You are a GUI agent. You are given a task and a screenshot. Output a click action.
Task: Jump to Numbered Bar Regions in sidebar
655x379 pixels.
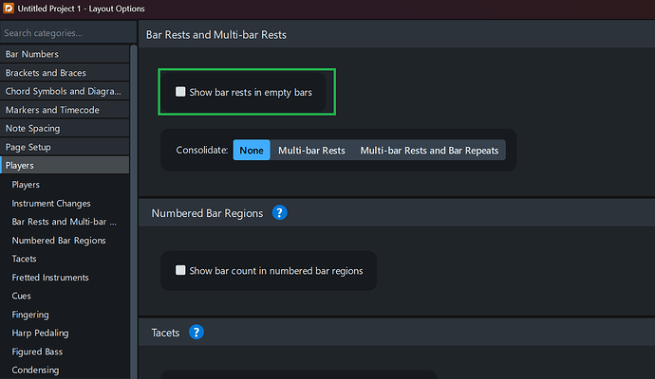click(x=59, y=241)
